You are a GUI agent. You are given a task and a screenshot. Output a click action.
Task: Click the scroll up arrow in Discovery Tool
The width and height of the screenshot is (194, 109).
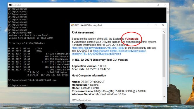(x=164, y=32)
